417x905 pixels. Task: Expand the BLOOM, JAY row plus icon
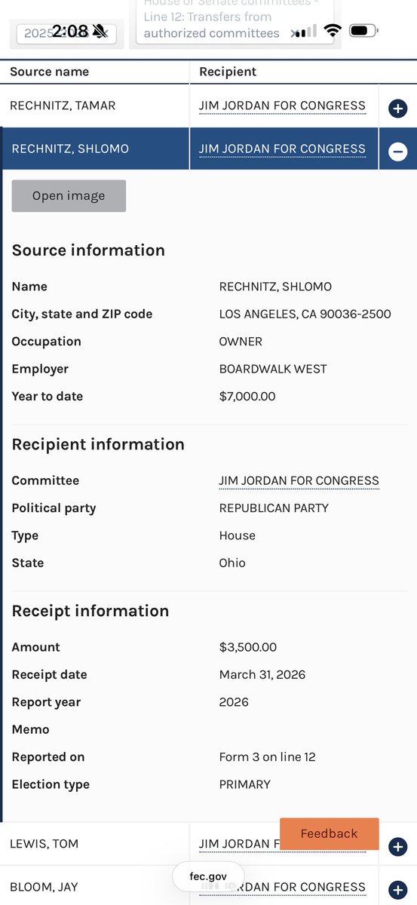397,890
